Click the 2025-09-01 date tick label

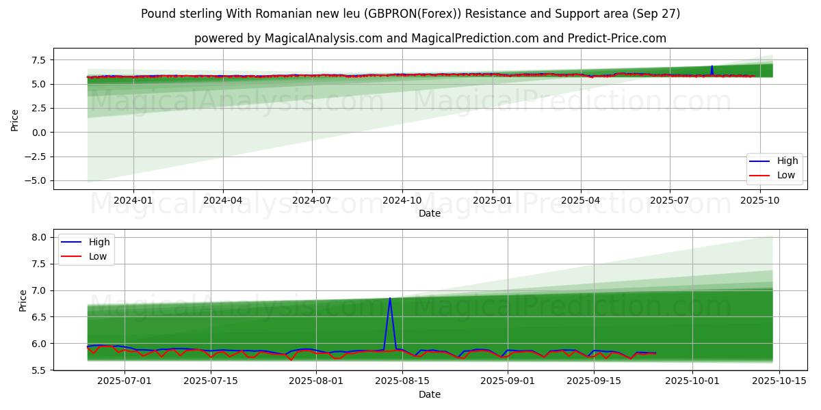tap(508, 382)
